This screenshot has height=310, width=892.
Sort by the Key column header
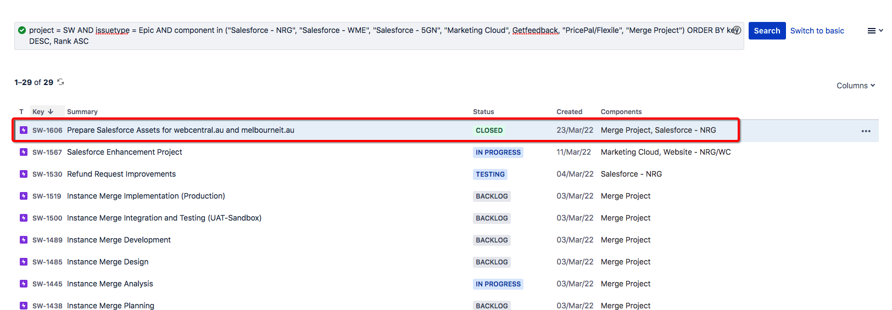point(43,111)
